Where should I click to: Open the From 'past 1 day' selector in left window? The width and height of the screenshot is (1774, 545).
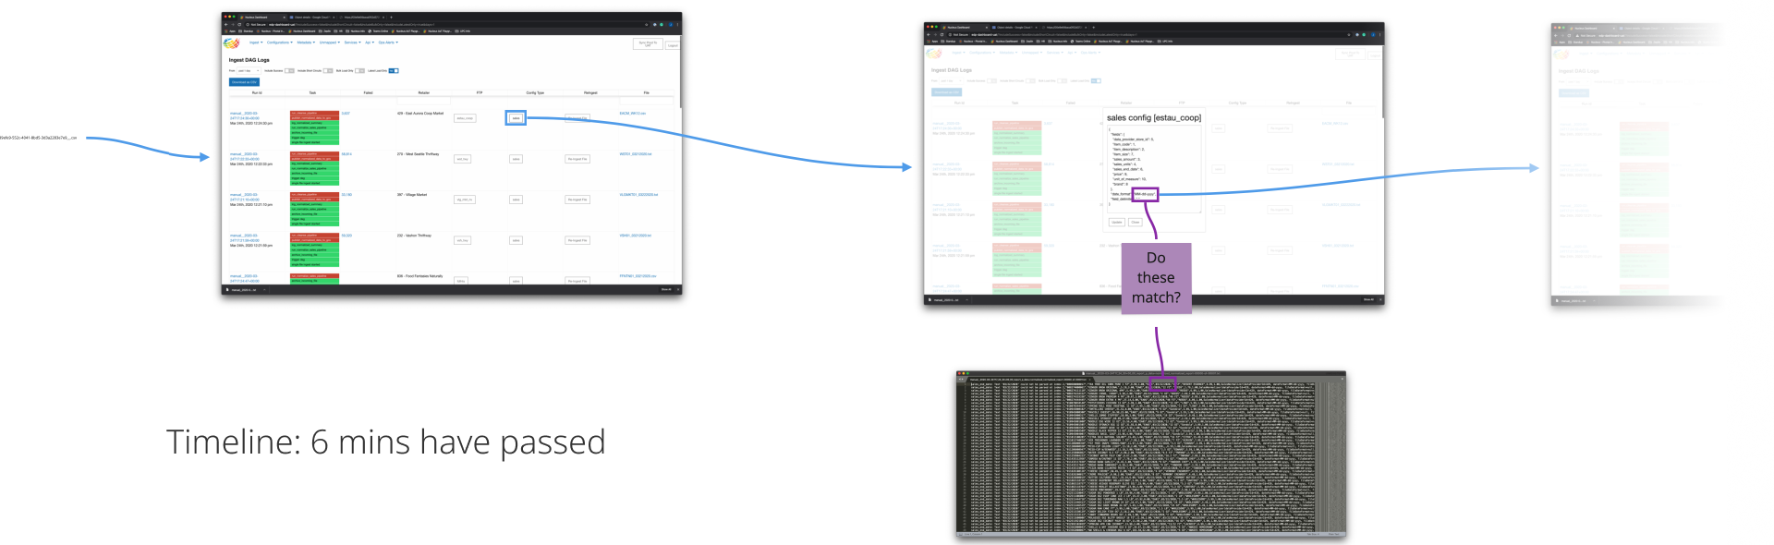tap(249, 71)
